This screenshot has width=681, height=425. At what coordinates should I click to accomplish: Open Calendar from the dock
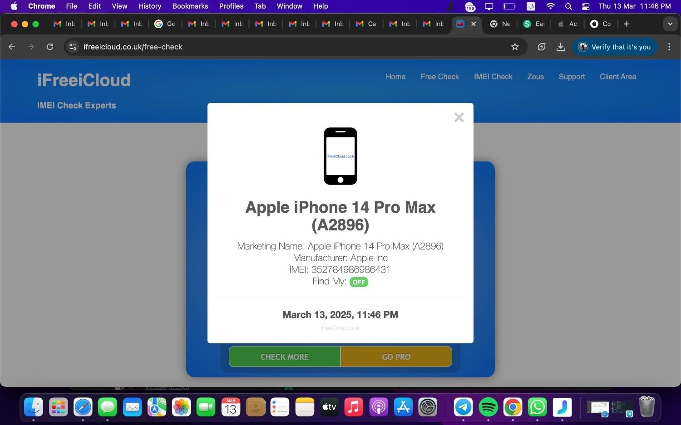tap(231, 407)
